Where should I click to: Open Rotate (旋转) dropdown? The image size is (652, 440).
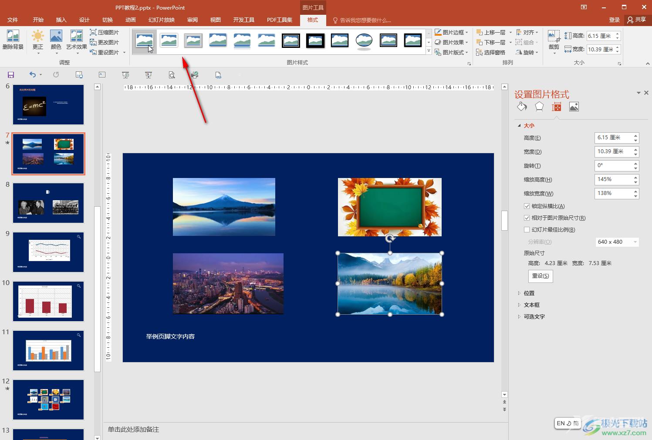tap(527, 52)
